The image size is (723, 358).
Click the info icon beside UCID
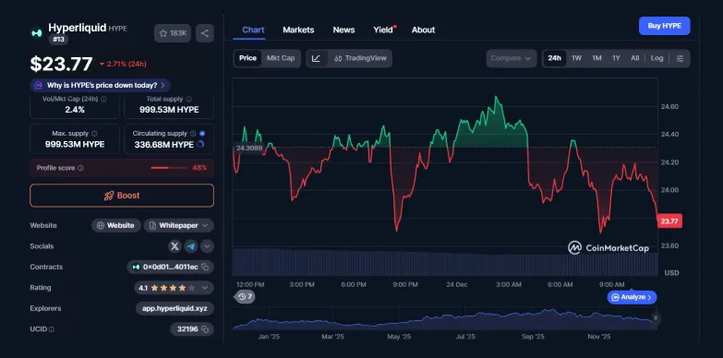tap(52, 329)
